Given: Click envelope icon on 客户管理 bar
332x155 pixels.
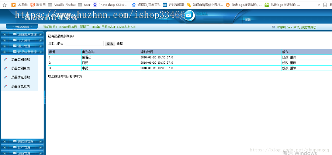Looking at the screenshot, I should 15,46.
